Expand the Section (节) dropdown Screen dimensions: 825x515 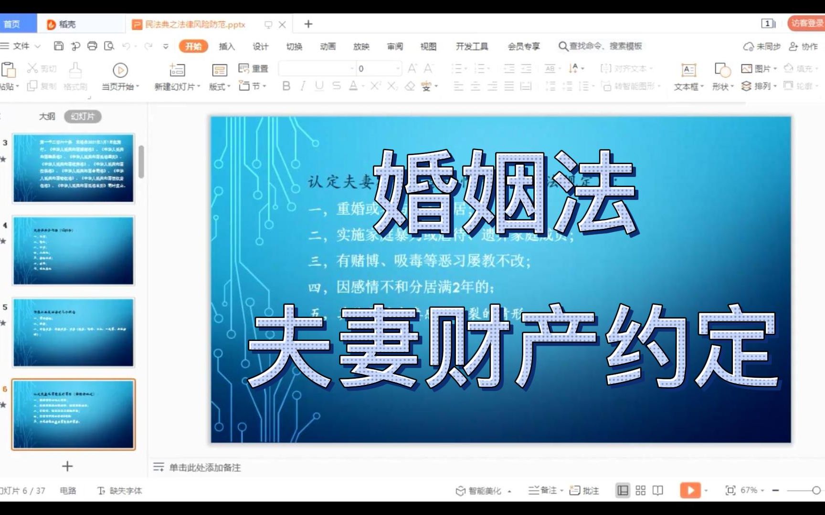pyautogui.click(x=264, y=86)
